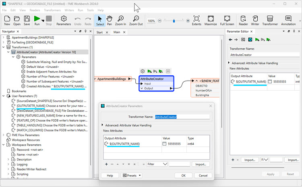Click Import... button in dialog

tap(201, 164)
